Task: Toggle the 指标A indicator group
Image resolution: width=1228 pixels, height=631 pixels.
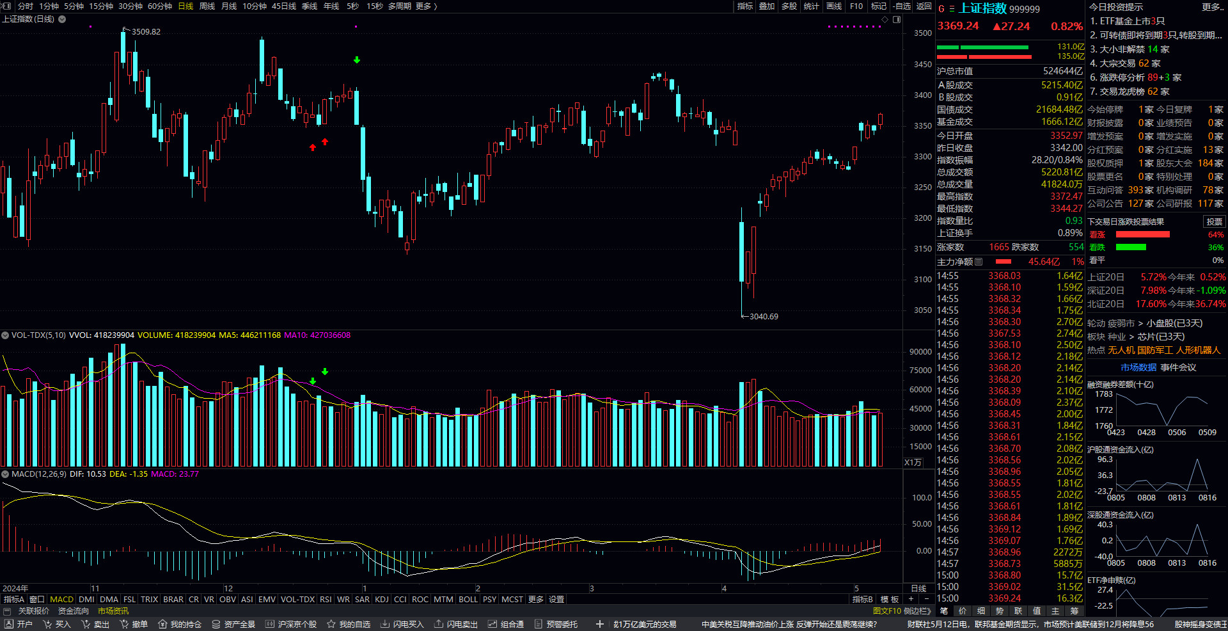Action: click(x=14, y=600)
